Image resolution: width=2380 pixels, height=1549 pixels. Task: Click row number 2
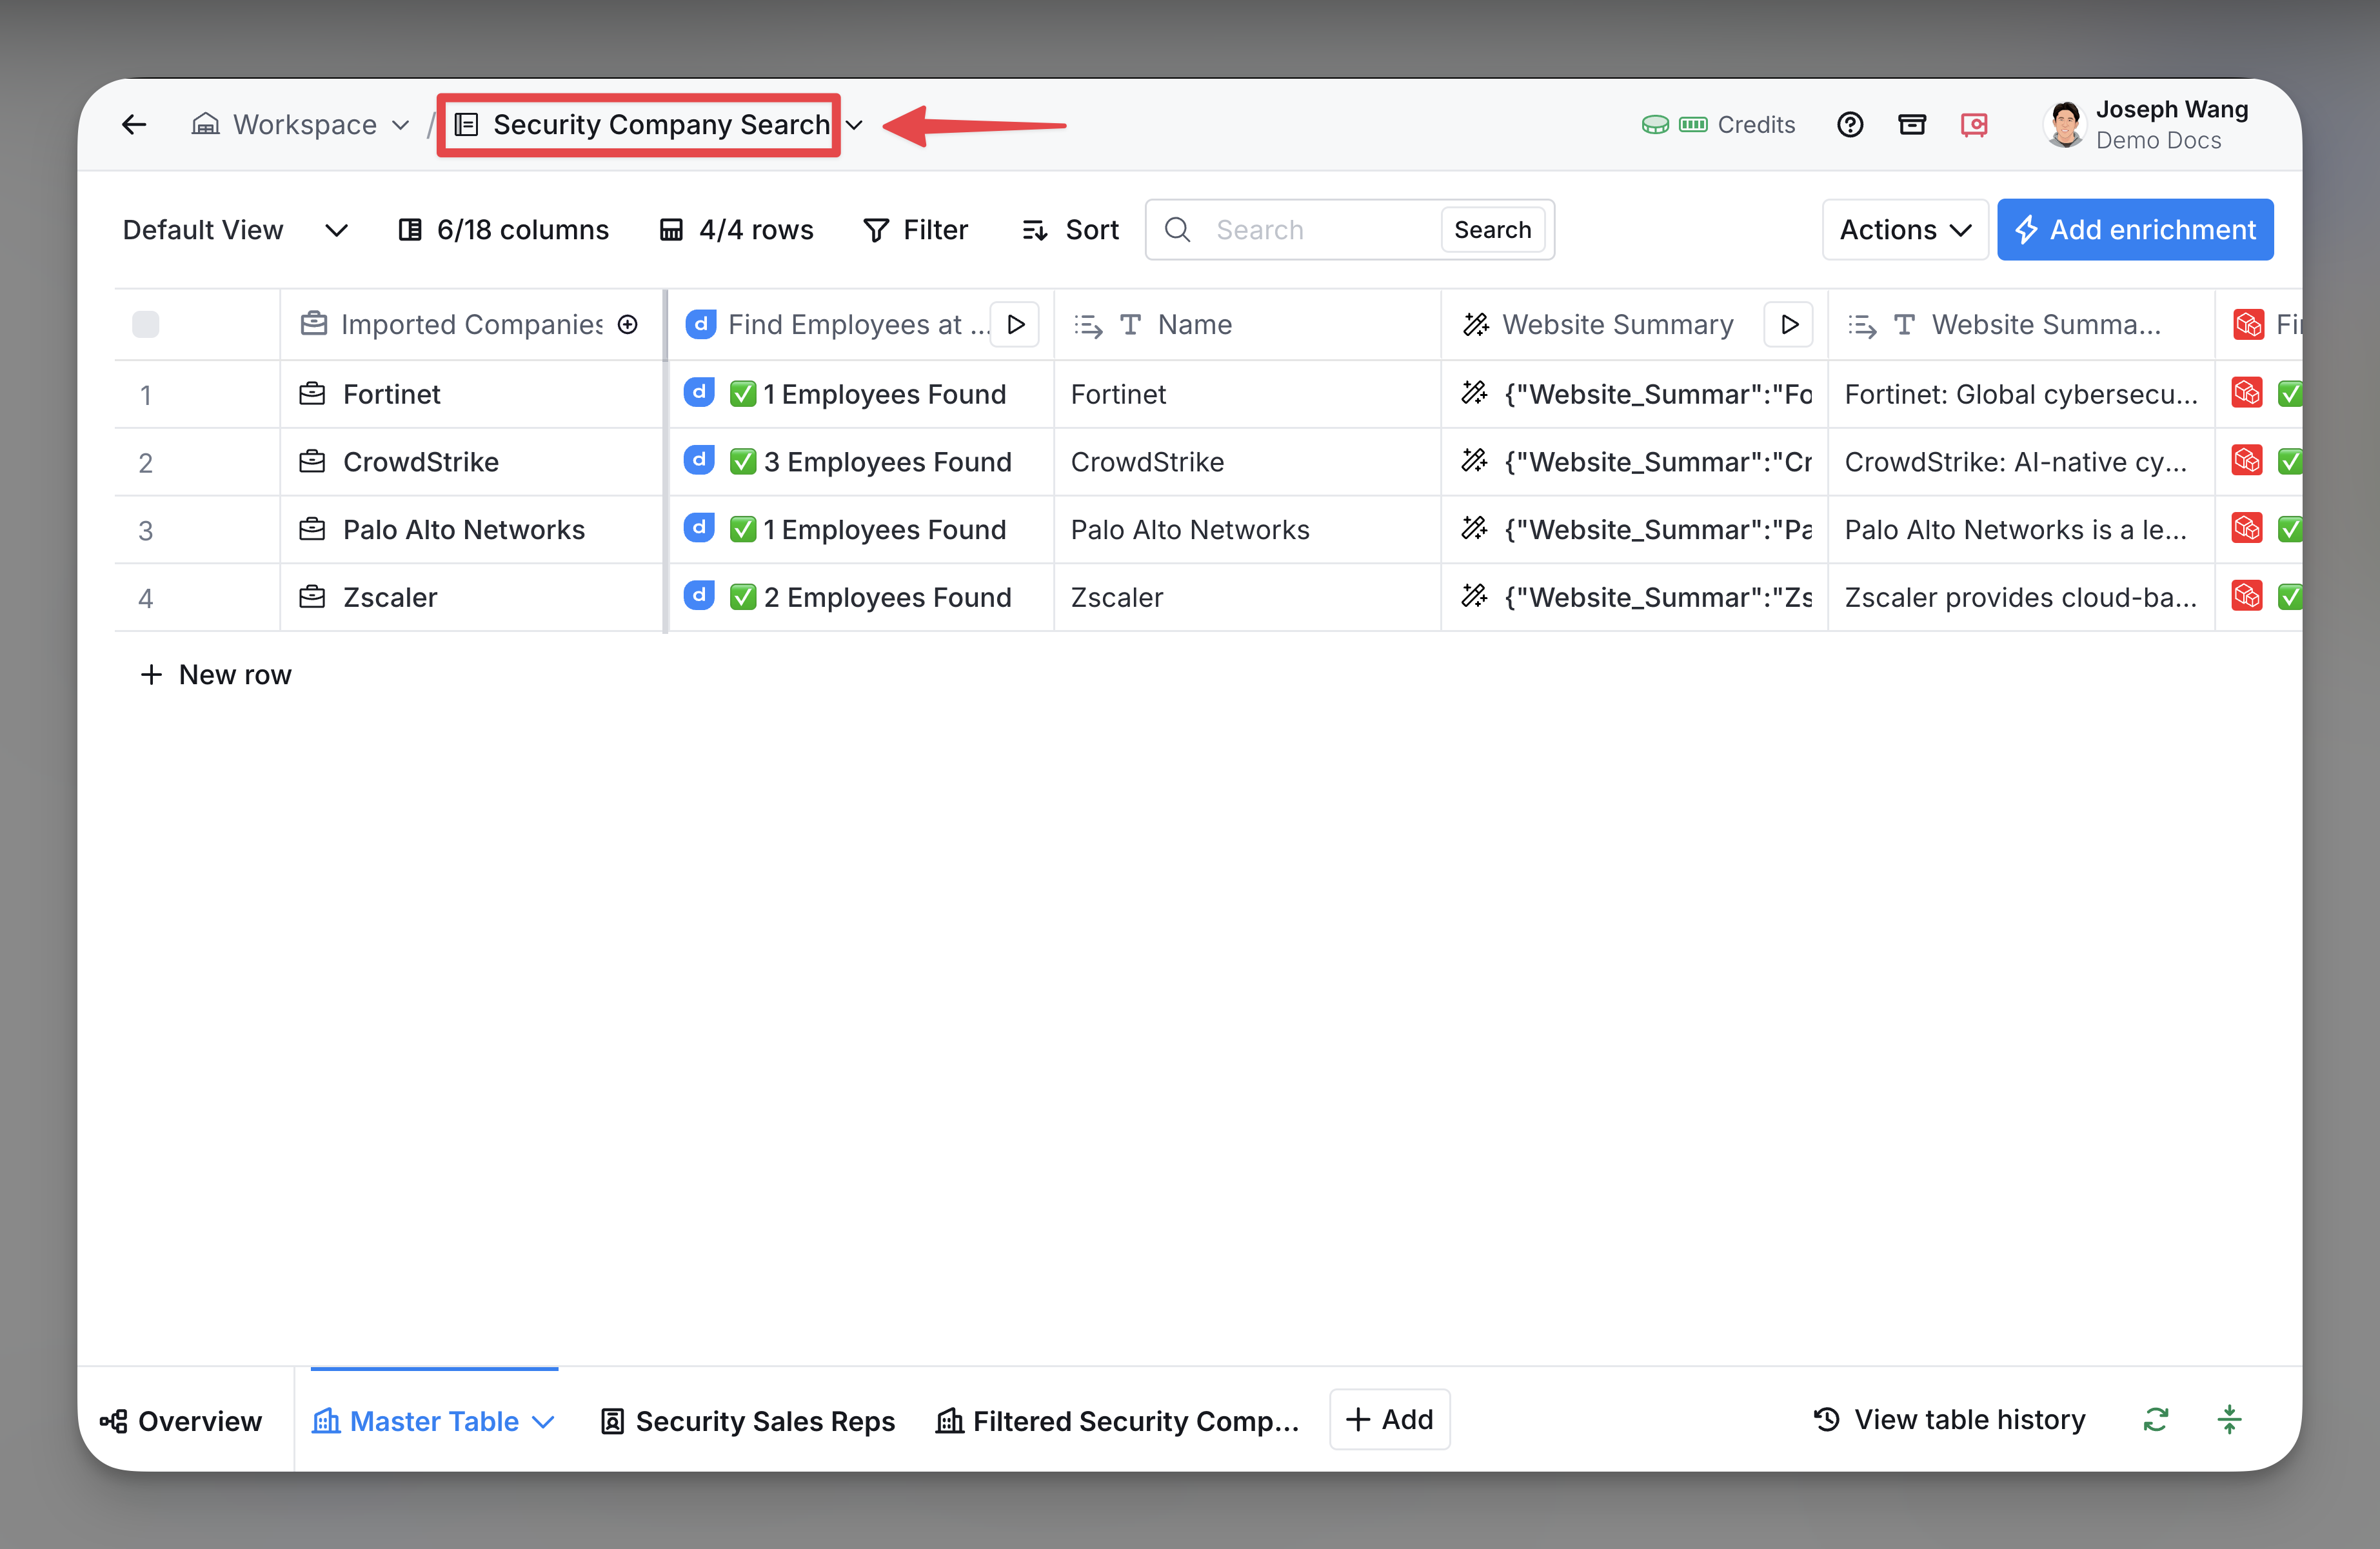click(146, 463)
